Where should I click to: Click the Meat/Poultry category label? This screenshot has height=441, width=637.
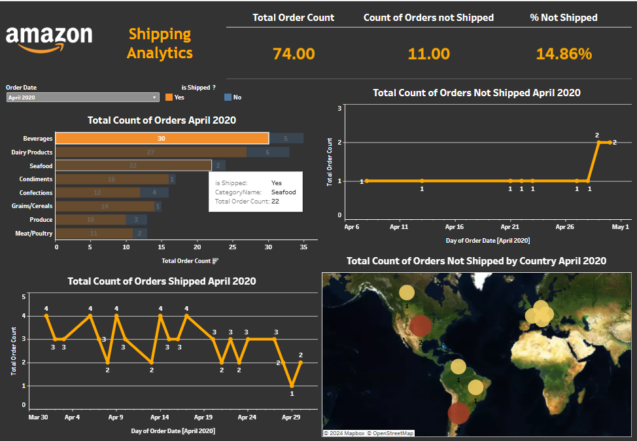click(34, 234)
